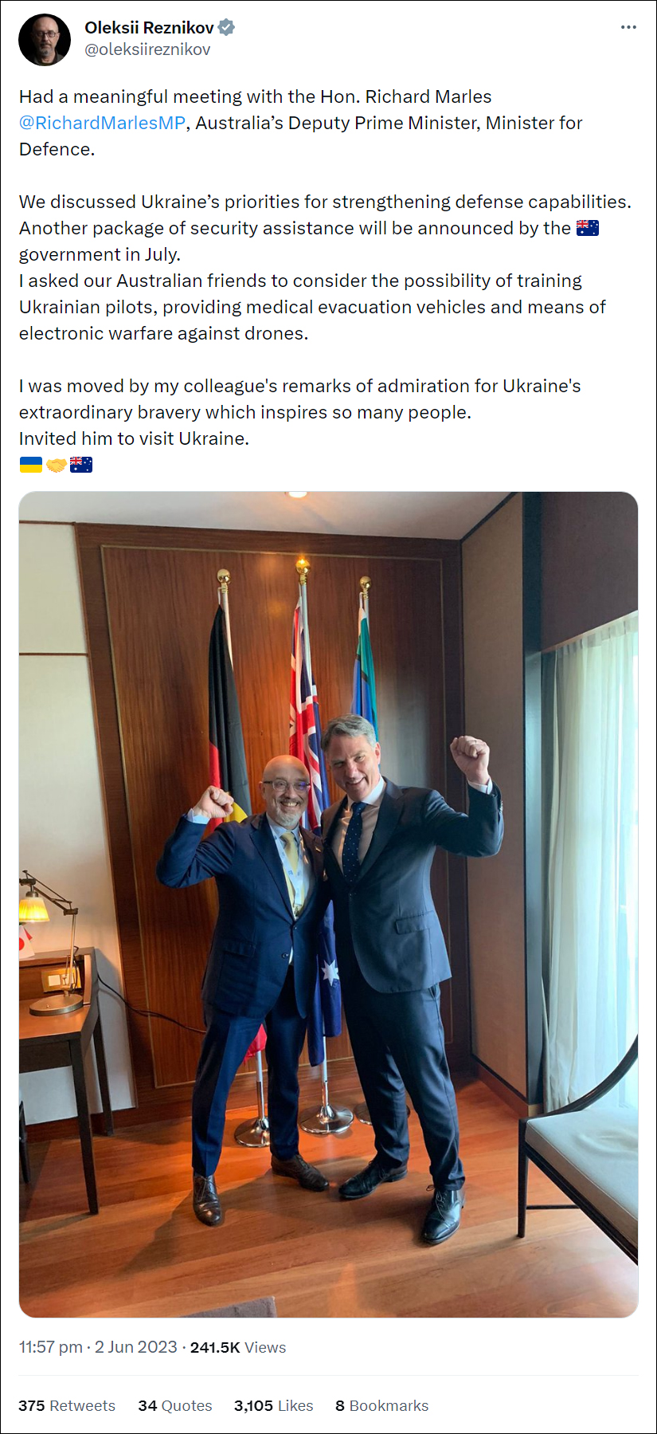Image resolution: width=657 pixels, height=1434 pixels.
Task: Open the 8 Bookmarks count
Action: click(x=381, y=1405)
